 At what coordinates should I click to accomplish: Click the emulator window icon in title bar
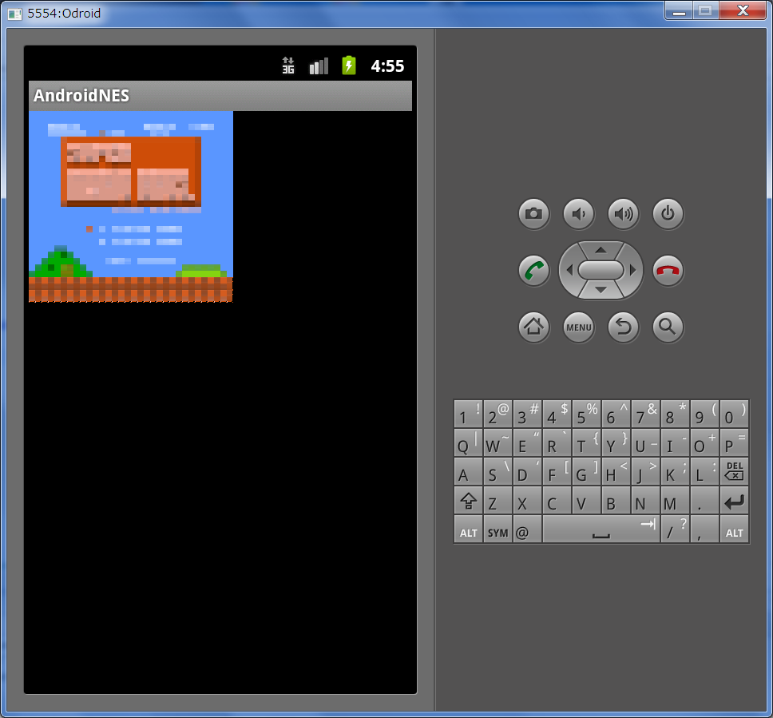tap(15, 14)
